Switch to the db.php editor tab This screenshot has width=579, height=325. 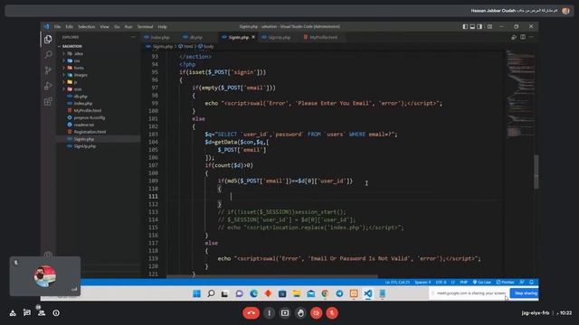click(x=195, y=38)
